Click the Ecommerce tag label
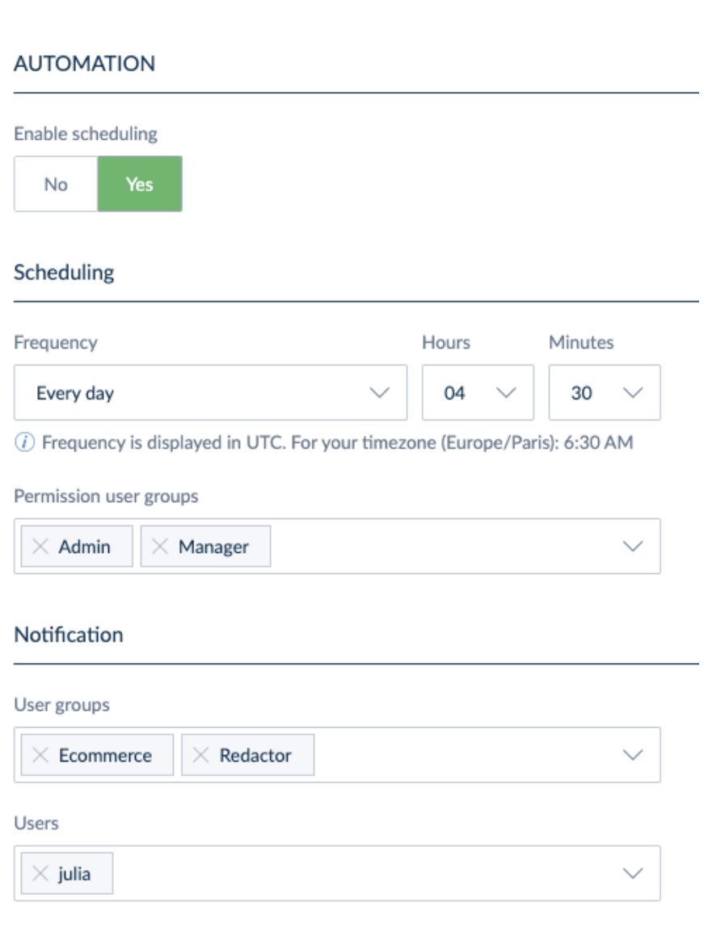Viewport: 708px width, 925px height. coord(104,755)
